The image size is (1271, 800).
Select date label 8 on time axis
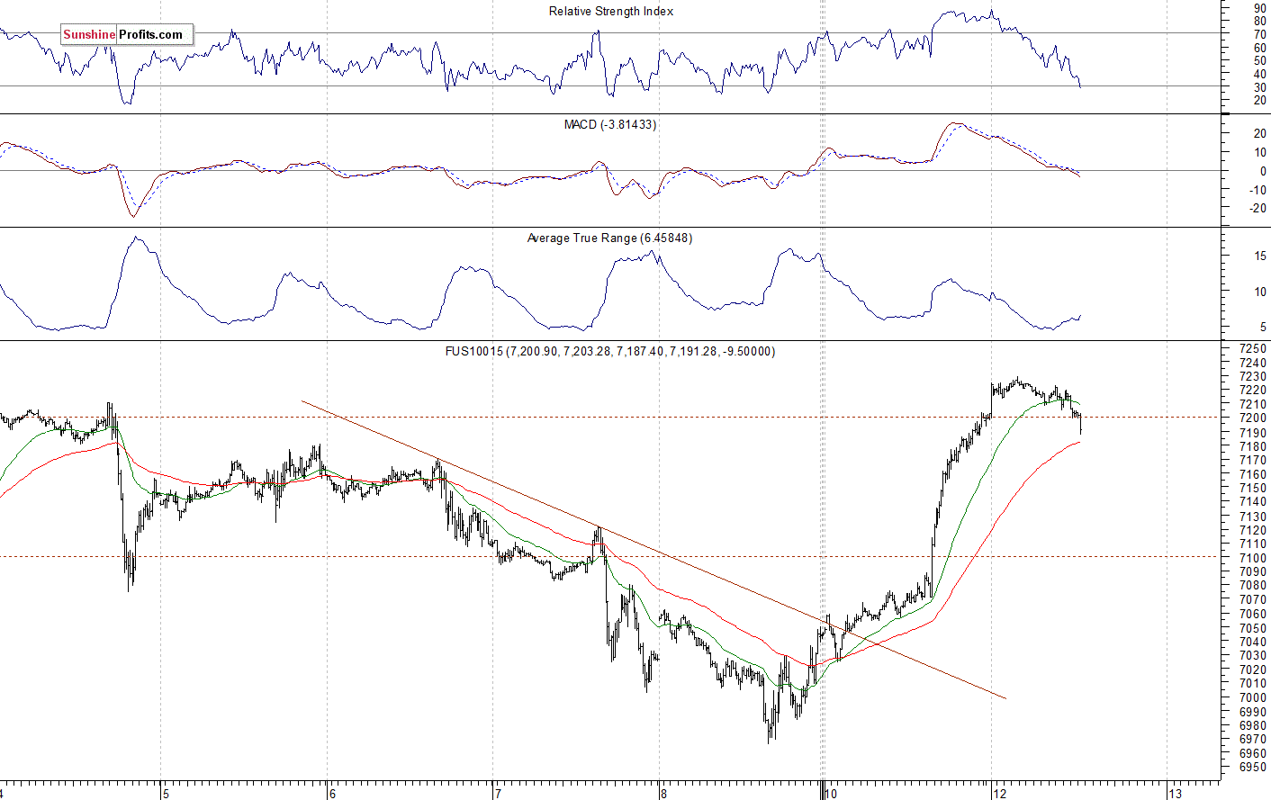click(663, 794)
